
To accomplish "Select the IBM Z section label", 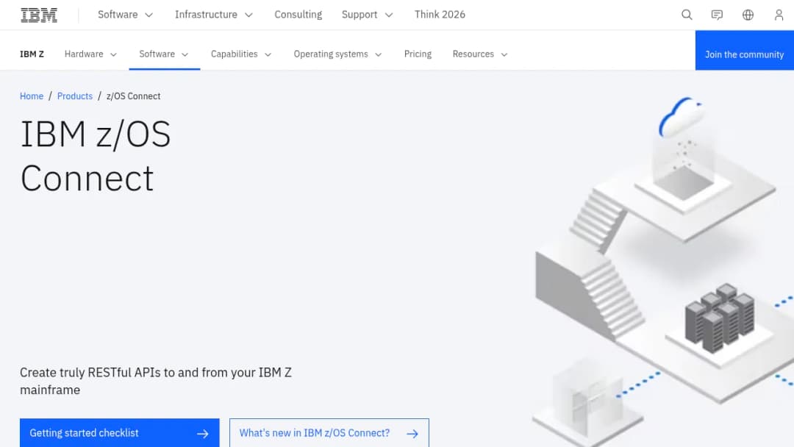I will tap(32, 54).
